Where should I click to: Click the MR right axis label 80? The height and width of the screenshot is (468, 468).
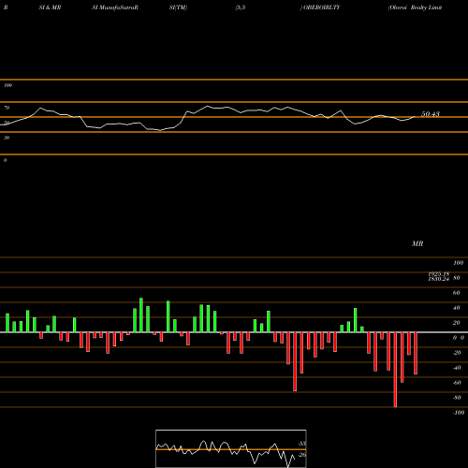[x=456, y=278]
